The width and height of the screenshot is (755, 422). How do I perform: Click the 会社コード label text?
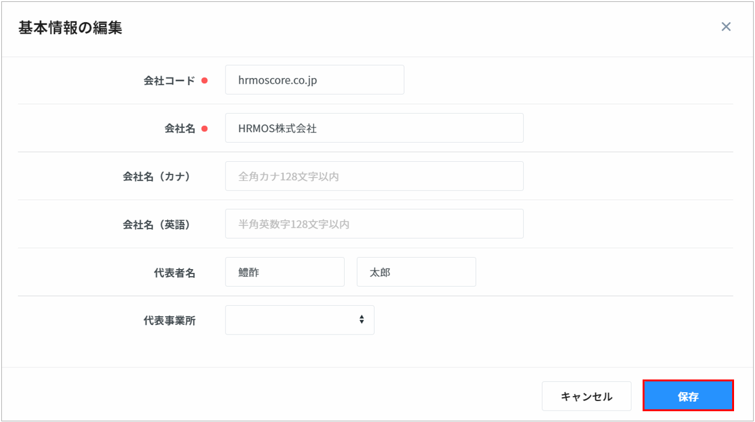click(x=170, y=81)
